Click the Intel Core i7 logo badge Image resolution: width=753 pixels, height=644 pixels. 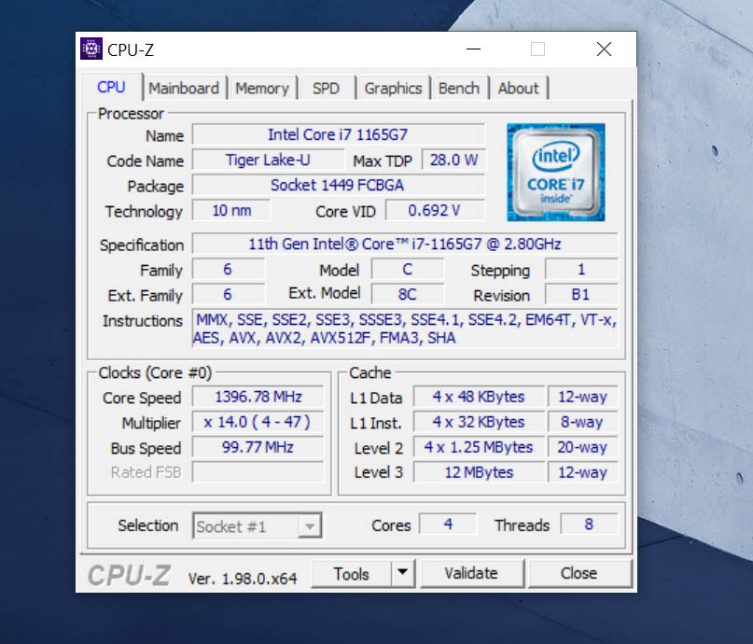point(555,173)
